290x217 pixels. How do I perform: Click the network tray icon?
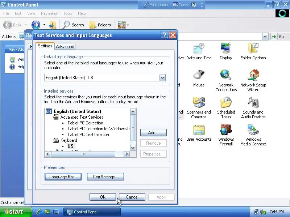[256, 212]
